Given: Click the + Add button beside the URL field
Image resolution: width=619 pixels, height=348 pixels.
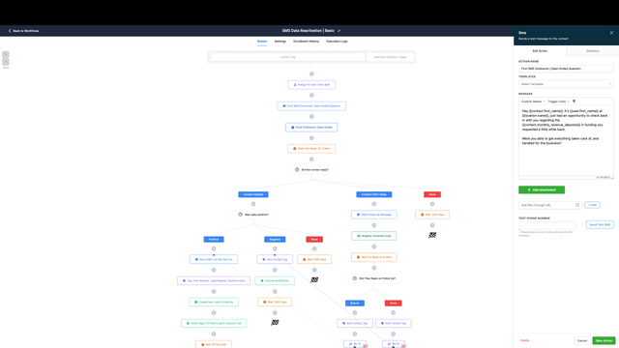Looking at the screenshot, I should pyautogui.click(x=592, y=205).
